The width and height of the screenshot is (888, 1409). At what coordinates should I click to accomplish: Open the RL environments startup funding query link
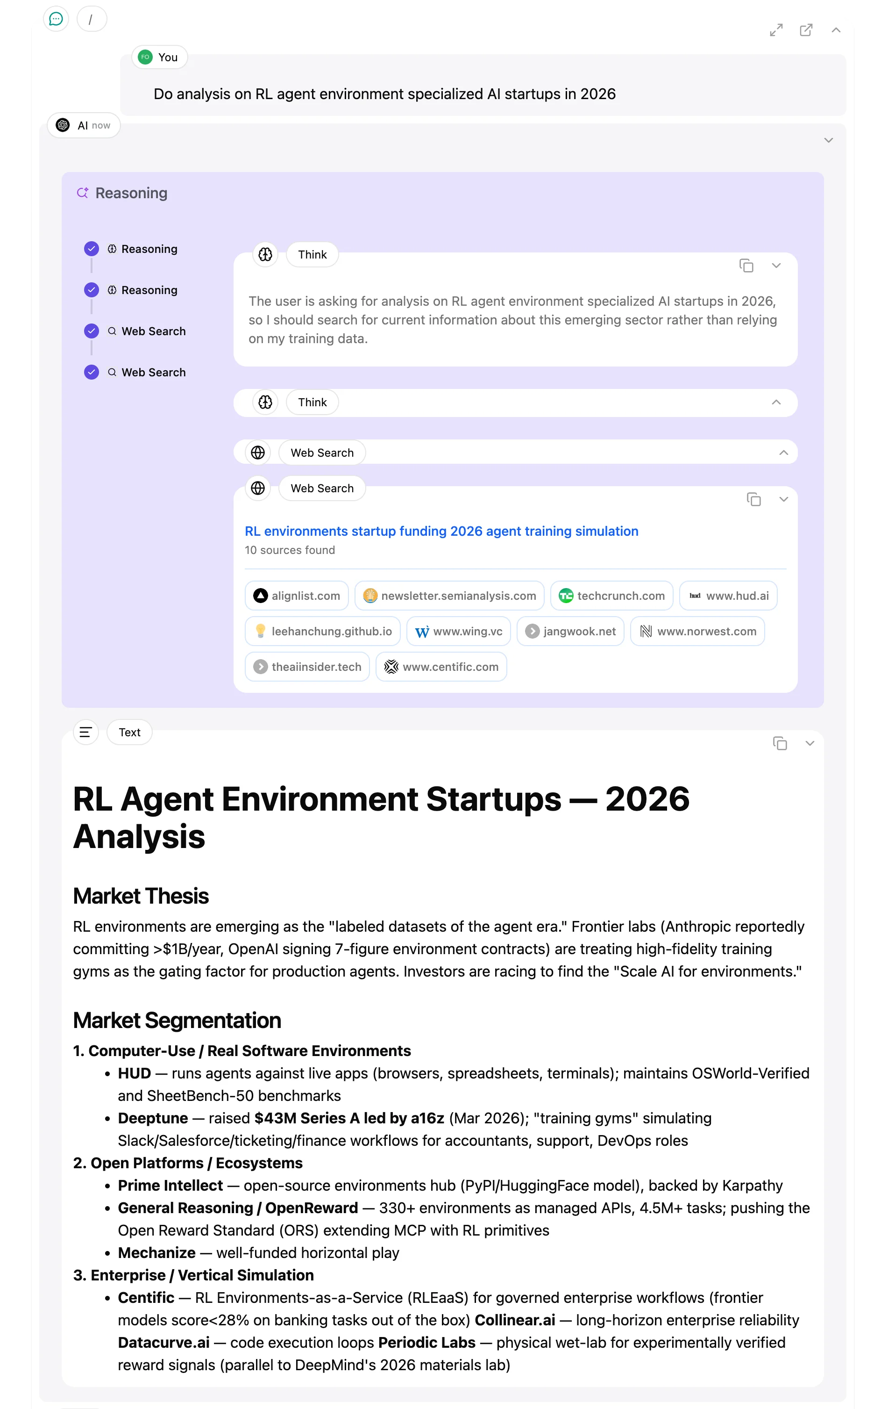click(x=441, y=532)
